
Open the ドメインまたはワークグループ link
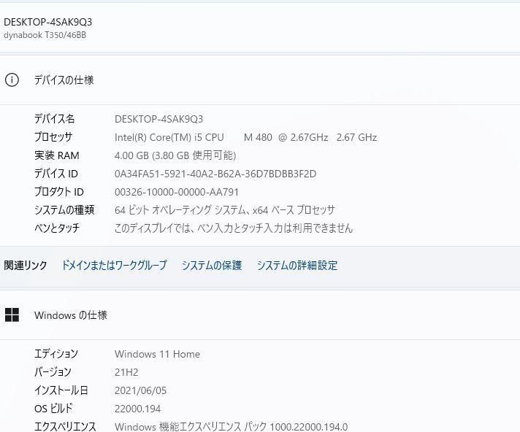[x=115, y=265]
